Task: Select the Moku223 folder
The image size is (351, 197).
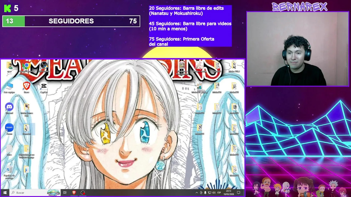Action: [234, 150]
